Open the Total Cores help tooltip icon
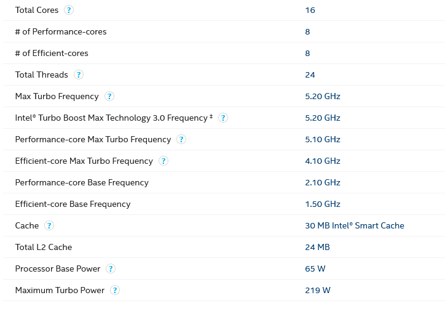445x311 pixels. click(69, 10)
